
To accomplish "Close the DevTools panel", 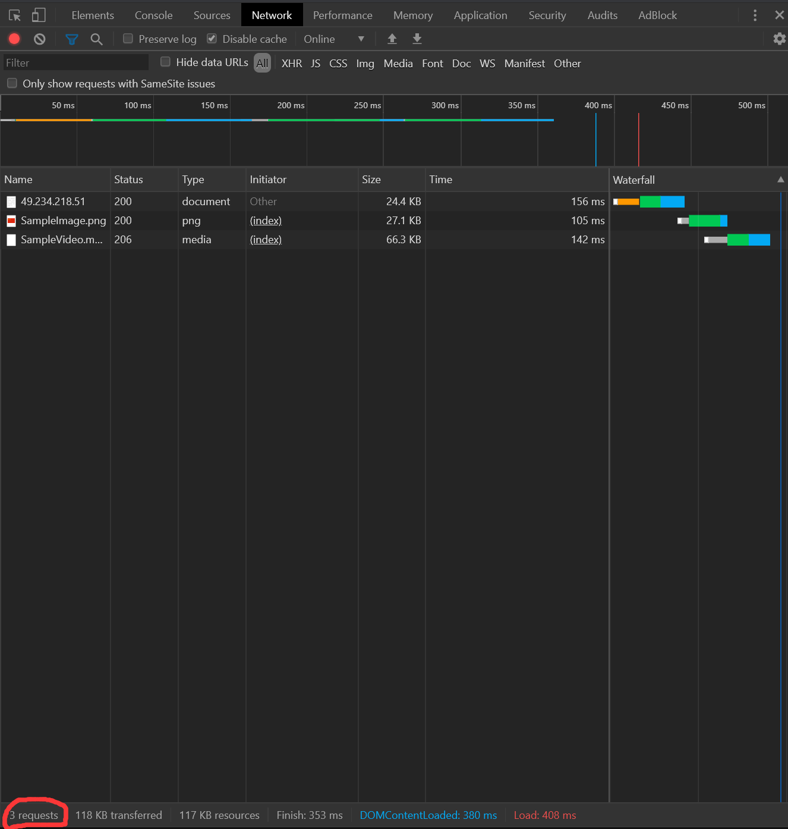I will (x=780, y=15).
